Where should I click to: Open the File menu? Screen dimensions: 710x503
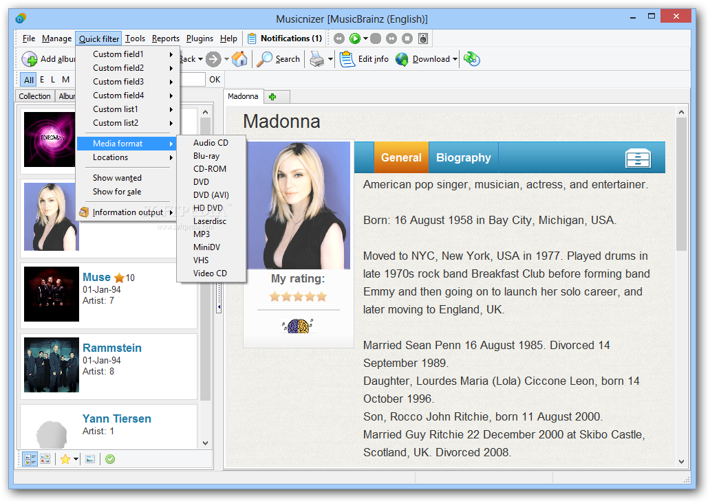point(29,38)
